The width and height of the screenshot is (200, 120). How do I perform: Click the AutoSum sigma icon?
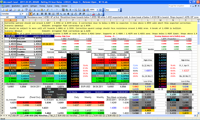(x=70, y=10)
